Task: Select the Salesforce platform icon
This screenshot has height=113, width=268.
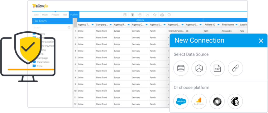Action: [x=181, y=102]
